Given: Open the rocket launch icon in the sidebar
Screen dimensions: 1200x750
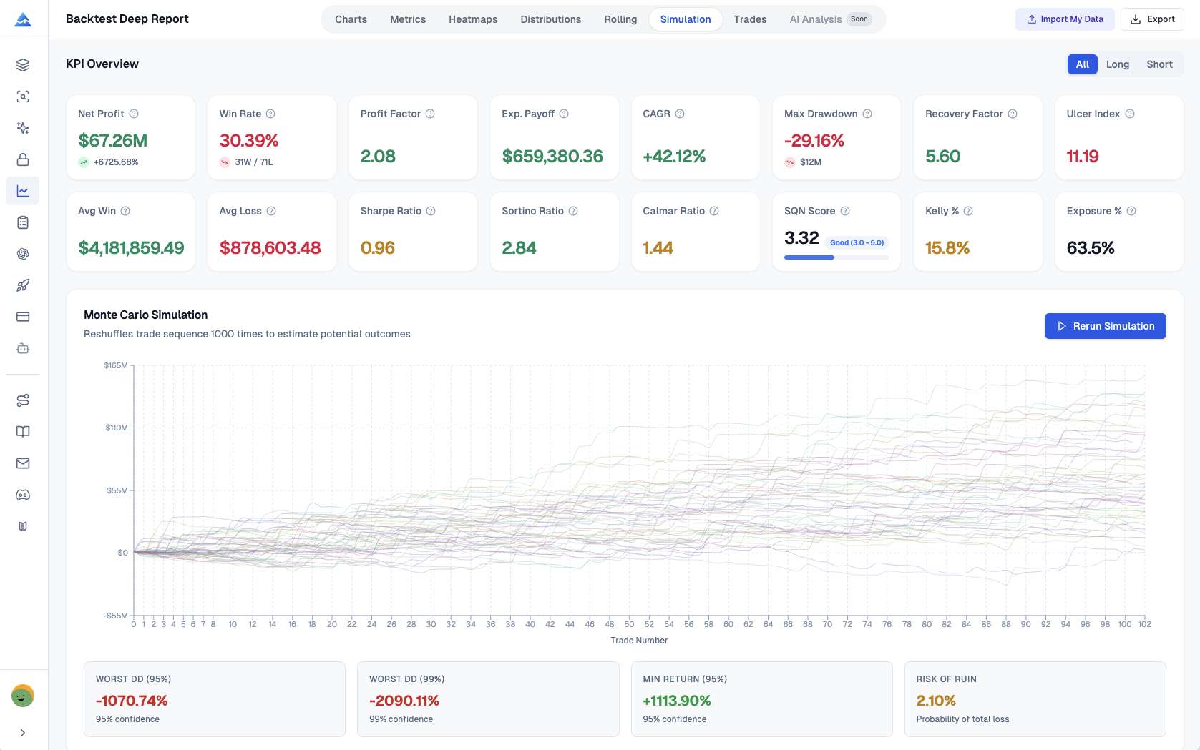Looking at the screenshot, I should pos(22,285).
